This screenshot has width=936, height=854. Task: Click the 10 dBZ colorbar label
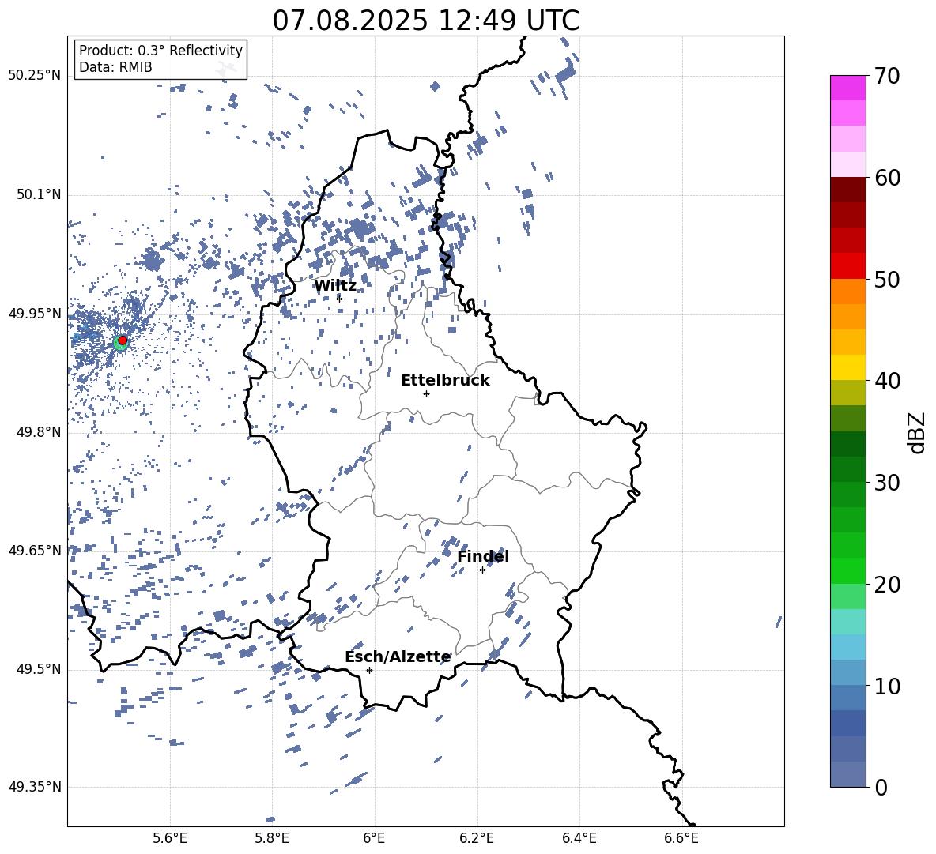click(x=887, y=686)
